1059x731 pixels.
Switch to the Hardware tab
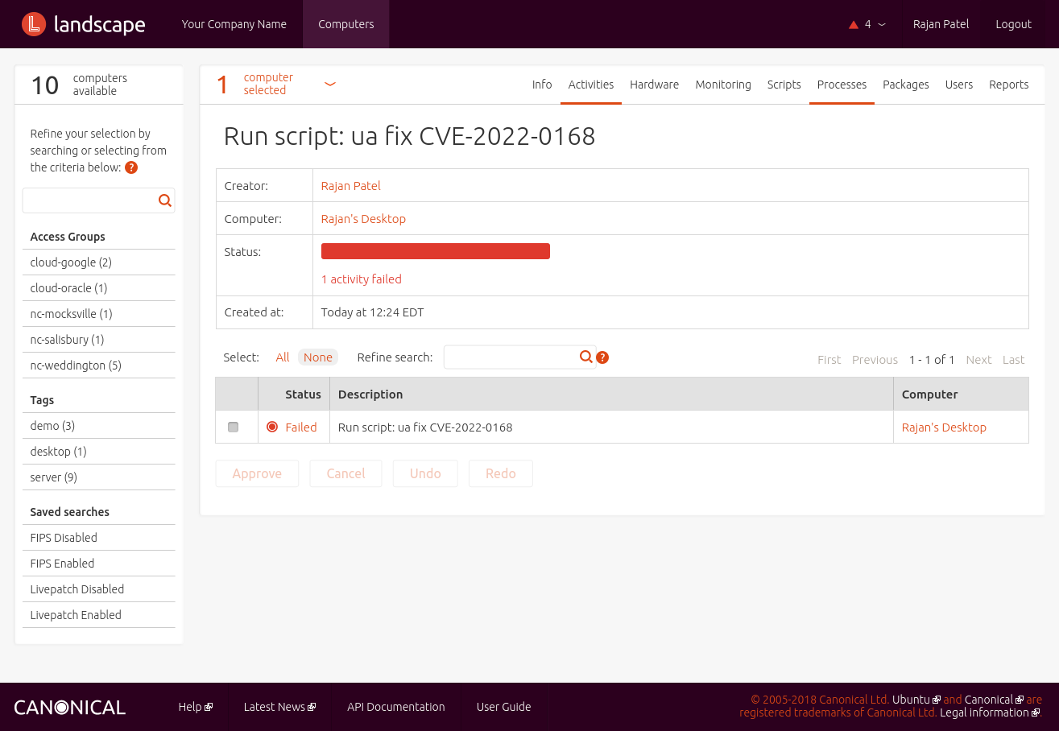pos(655,85)
